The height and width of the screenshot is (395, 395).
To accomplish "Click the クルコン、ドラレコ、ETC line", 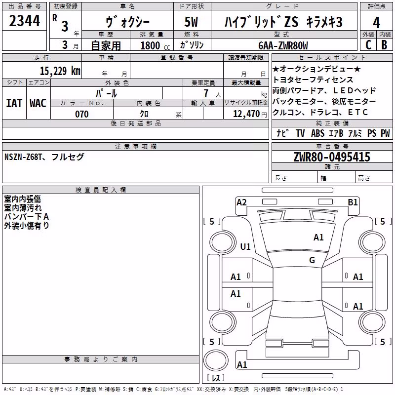I will [320, 112].
